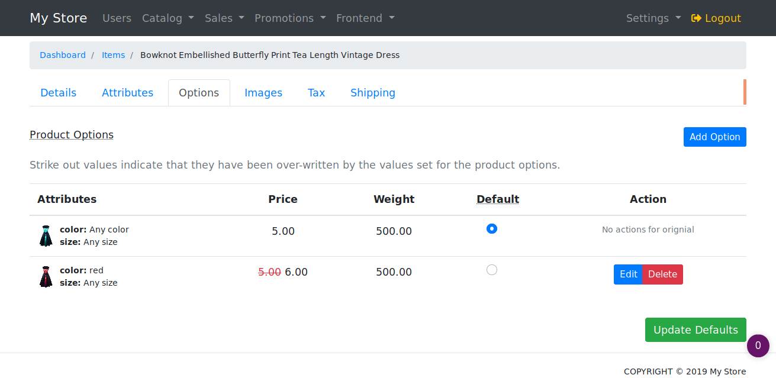The width and height of the screenshot is (776, 378).
Task: Expand the Catalog dropdown menu
Action: (168, 18)
